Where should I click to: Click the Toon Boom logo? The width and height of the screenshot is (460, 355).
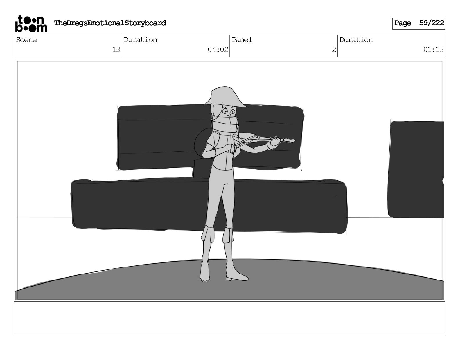tap(31, 23)
